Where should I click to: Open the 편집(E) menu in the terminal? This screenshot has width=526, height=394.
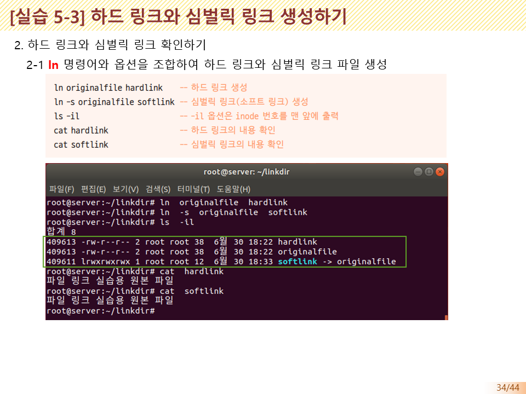[x=93, y=188]
